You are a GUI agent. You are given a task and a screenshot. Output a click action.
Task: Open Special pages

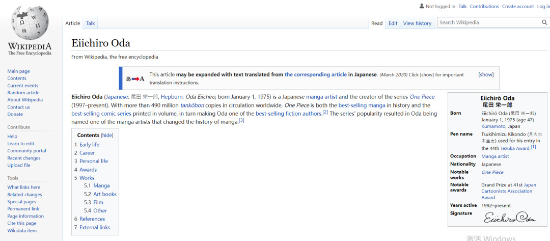coord(22,201)
